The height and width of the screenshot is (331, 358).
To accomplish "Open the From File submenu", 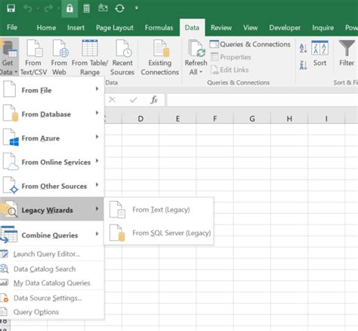I will [x=52, y=89].
